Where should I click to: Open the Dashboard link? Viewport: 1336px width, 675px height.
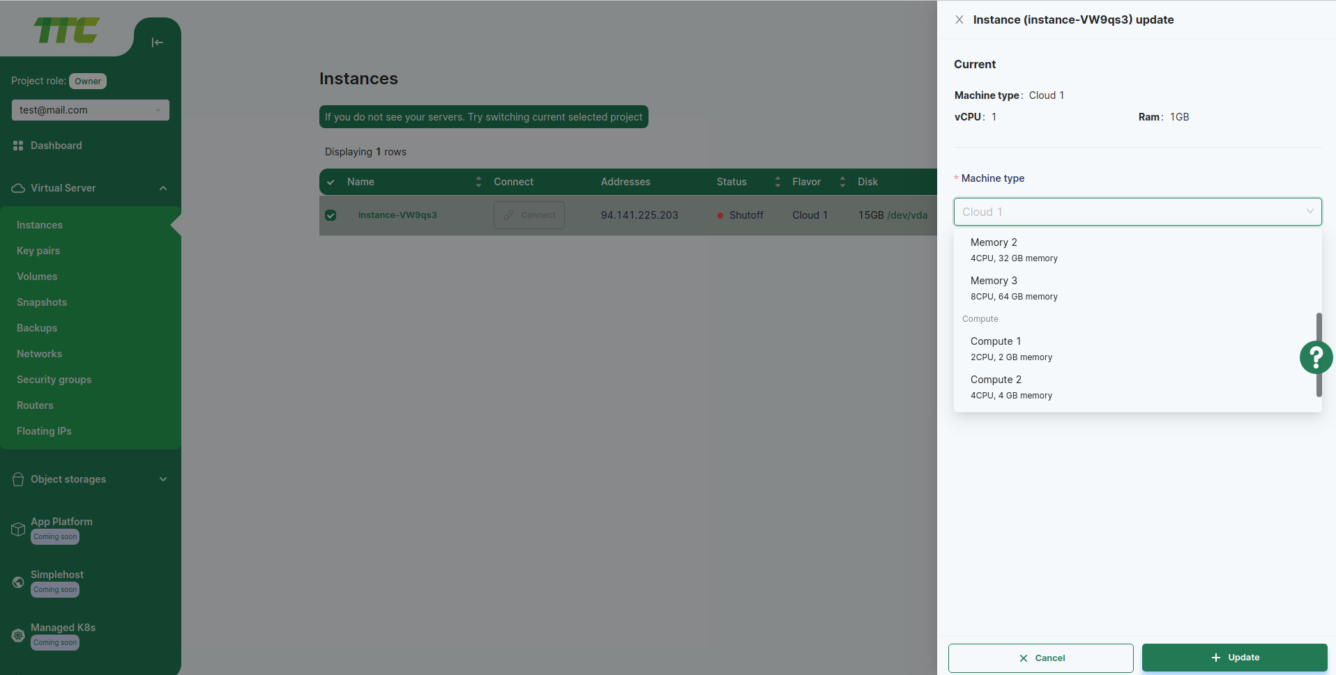[56, 146]
